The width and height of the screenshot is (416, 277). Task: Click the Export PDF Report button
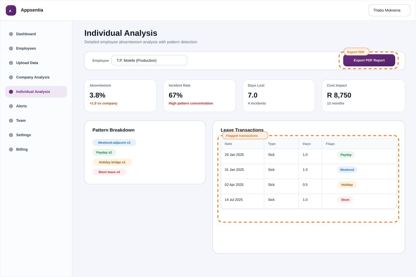pyautogui.click(x=369, y=60)
